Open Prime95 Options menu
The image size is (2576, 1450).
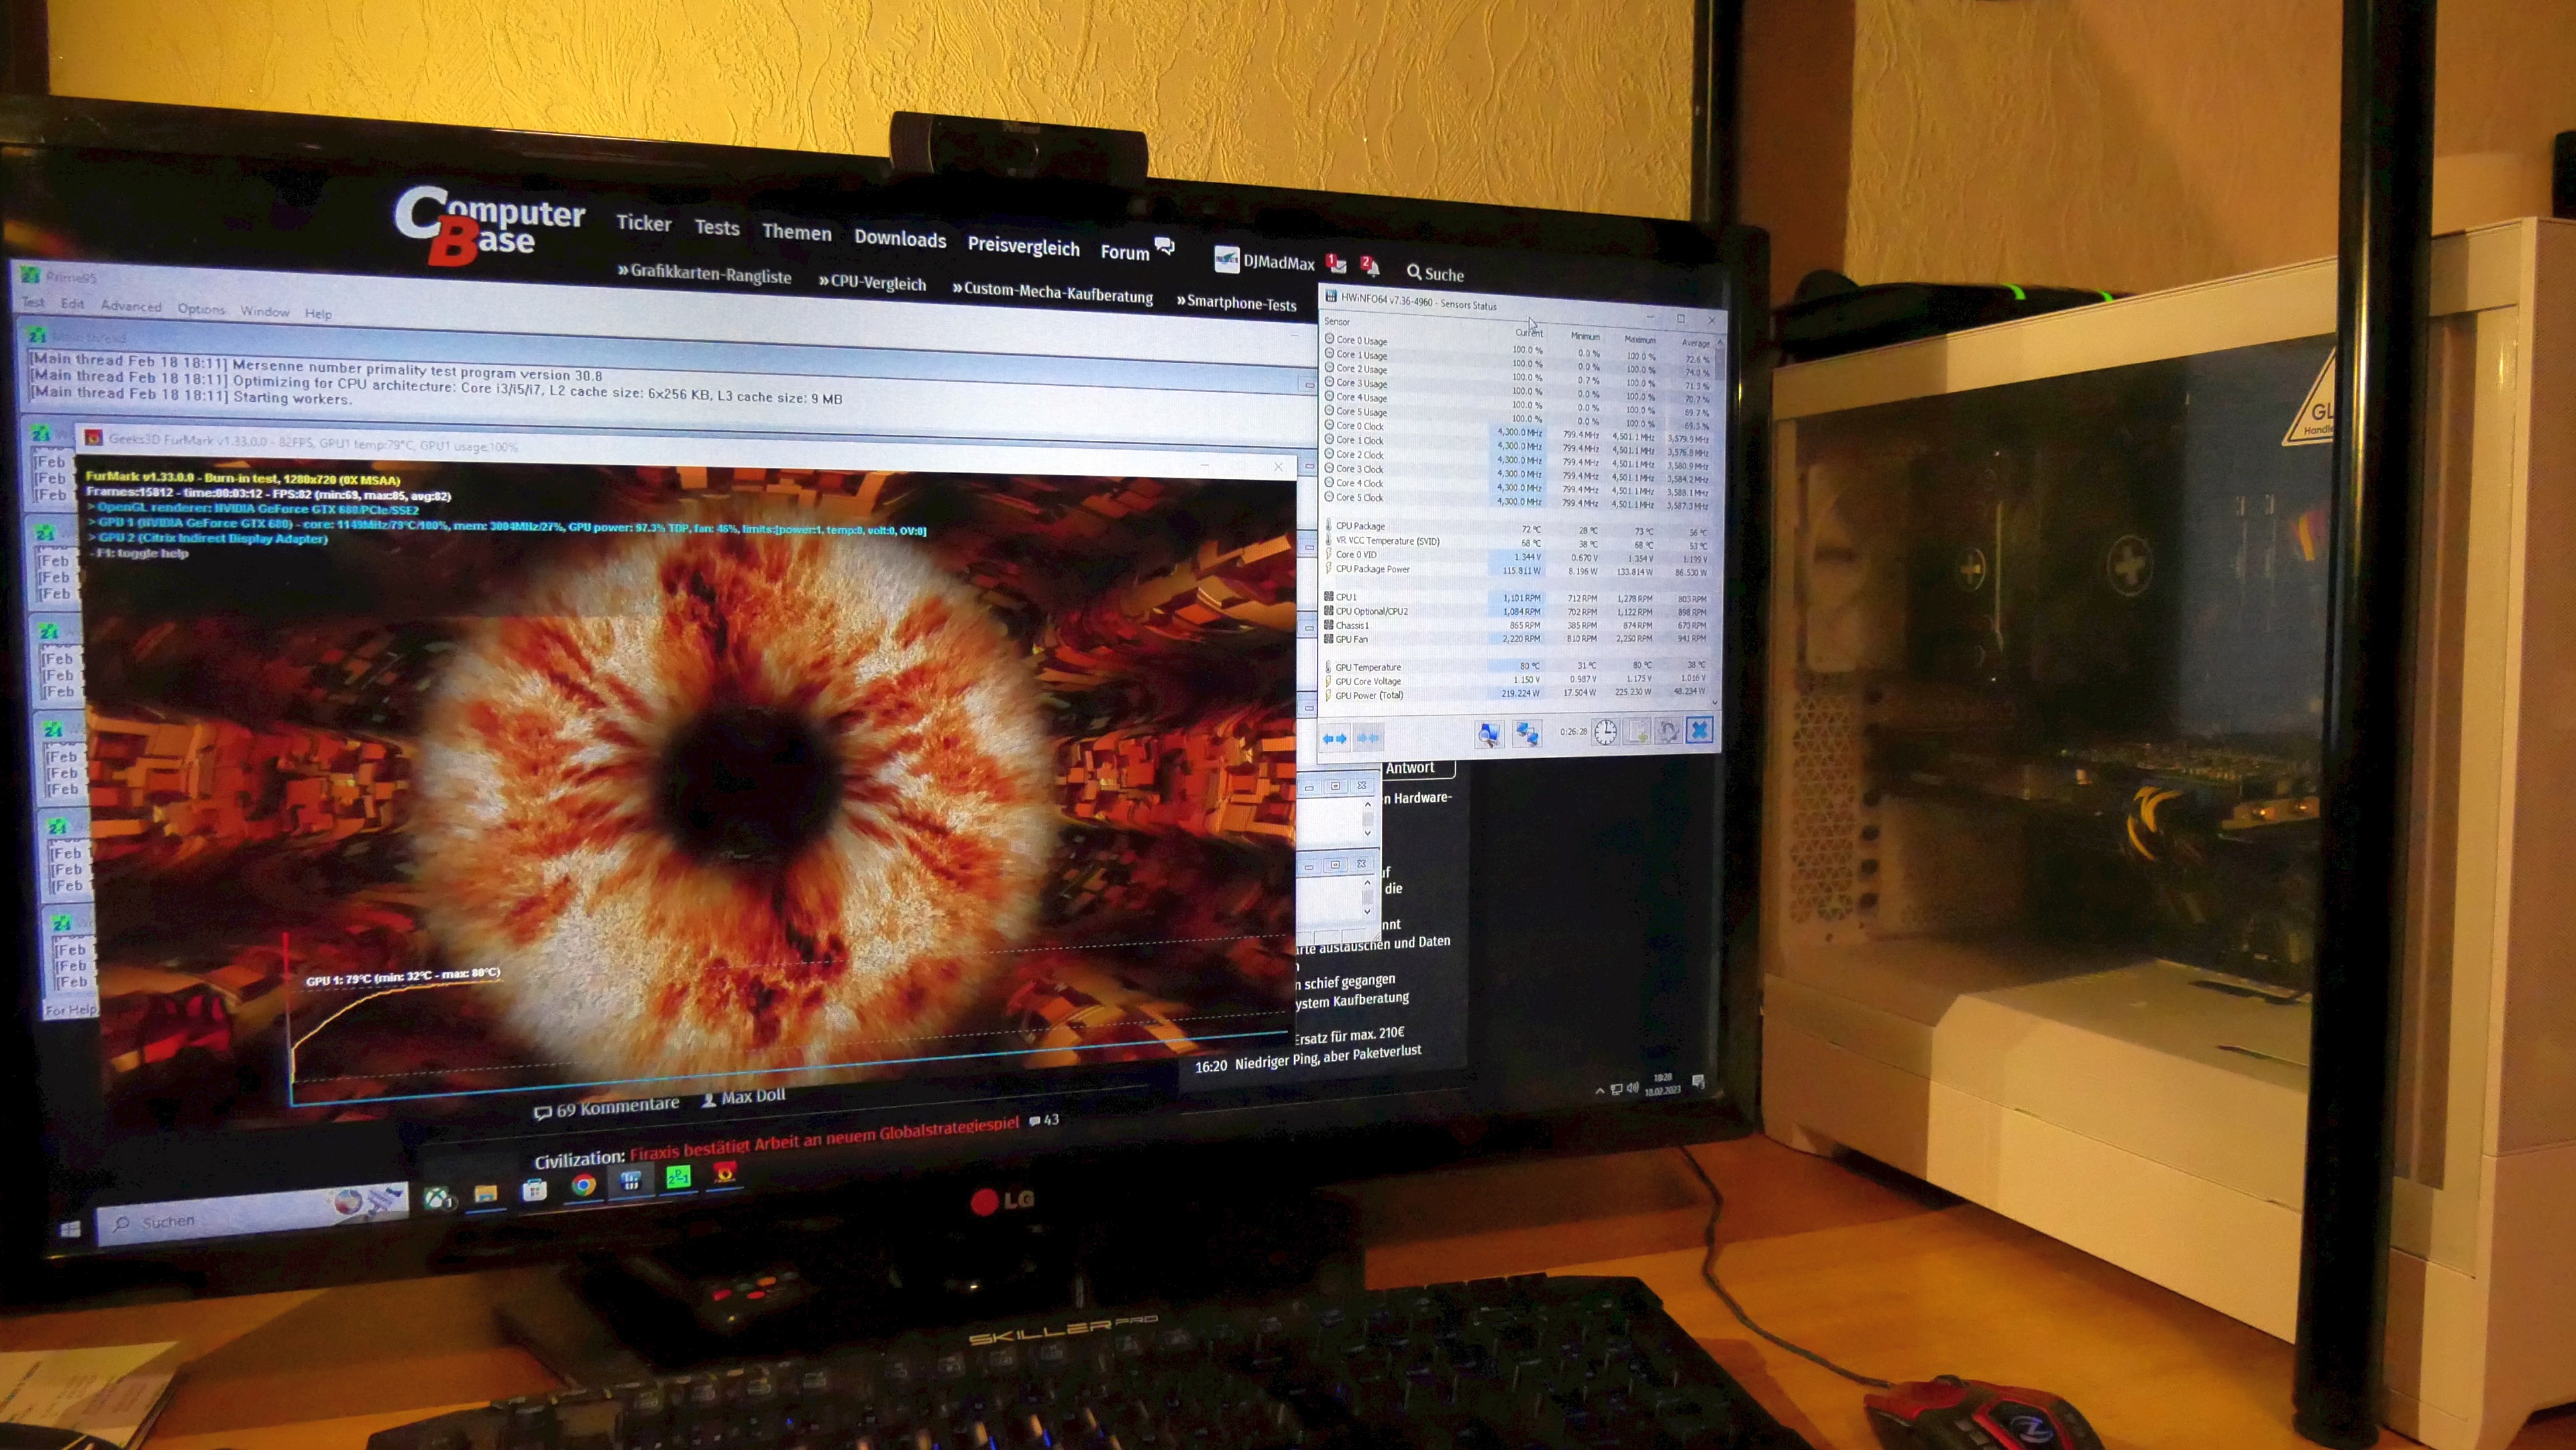pos(201,309)
